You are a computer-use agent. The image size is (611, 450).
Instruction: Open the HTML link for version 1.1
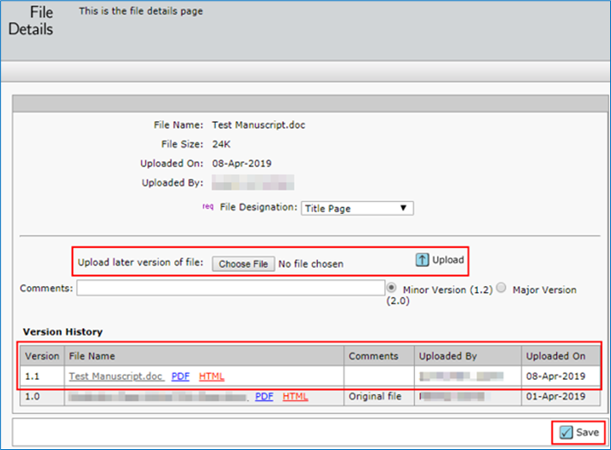click(212, 376)
